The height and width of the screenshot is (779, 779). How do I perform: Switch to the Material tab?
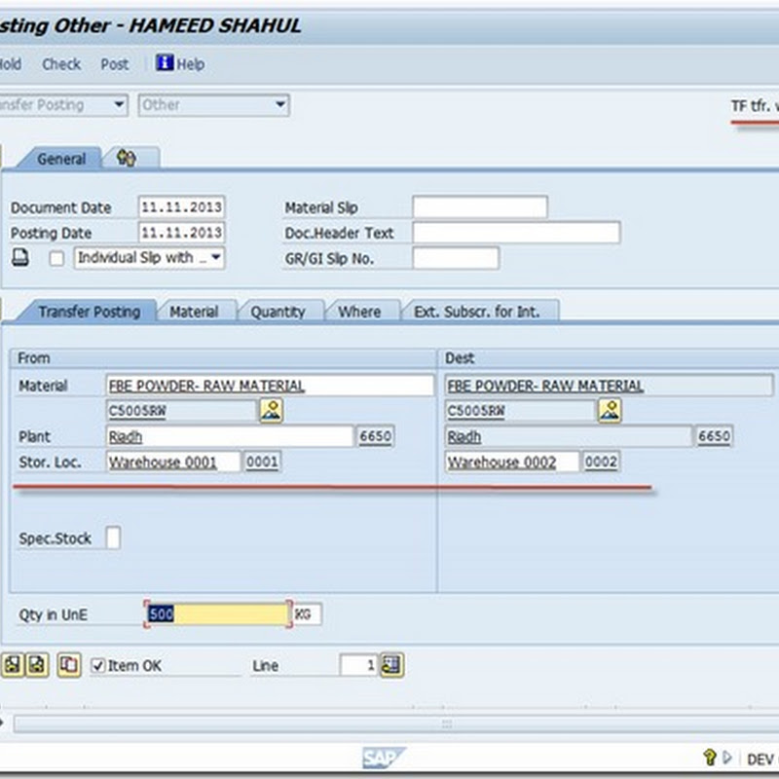[x=194, y=312]
